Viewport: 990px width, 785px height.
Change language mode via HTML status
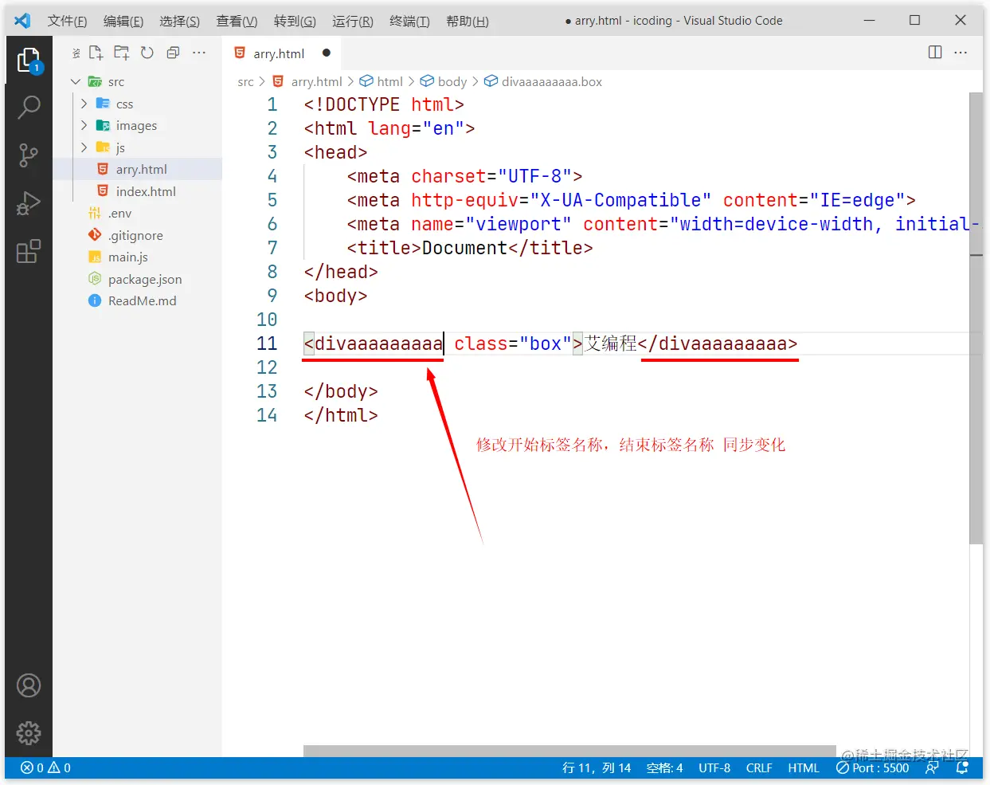[804, 767]
